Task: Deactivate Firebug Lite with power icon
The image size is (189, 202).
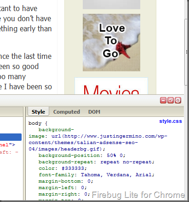Action: 178,100
